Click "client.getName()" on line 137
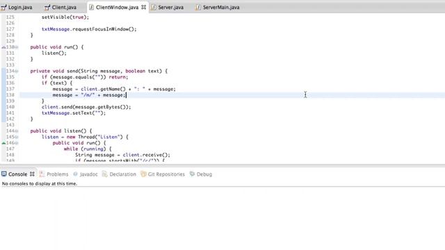The image size is (445, 250). pyautogui.click(x=103, y=89)
